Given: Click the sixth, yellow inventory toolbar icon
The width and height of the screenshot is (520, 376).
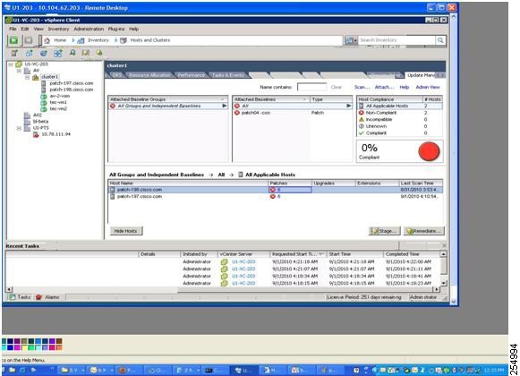Looking at the screenshot, I should 86,53.
